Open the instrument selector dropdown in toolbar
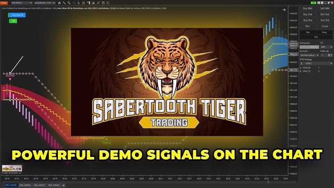 21,3
